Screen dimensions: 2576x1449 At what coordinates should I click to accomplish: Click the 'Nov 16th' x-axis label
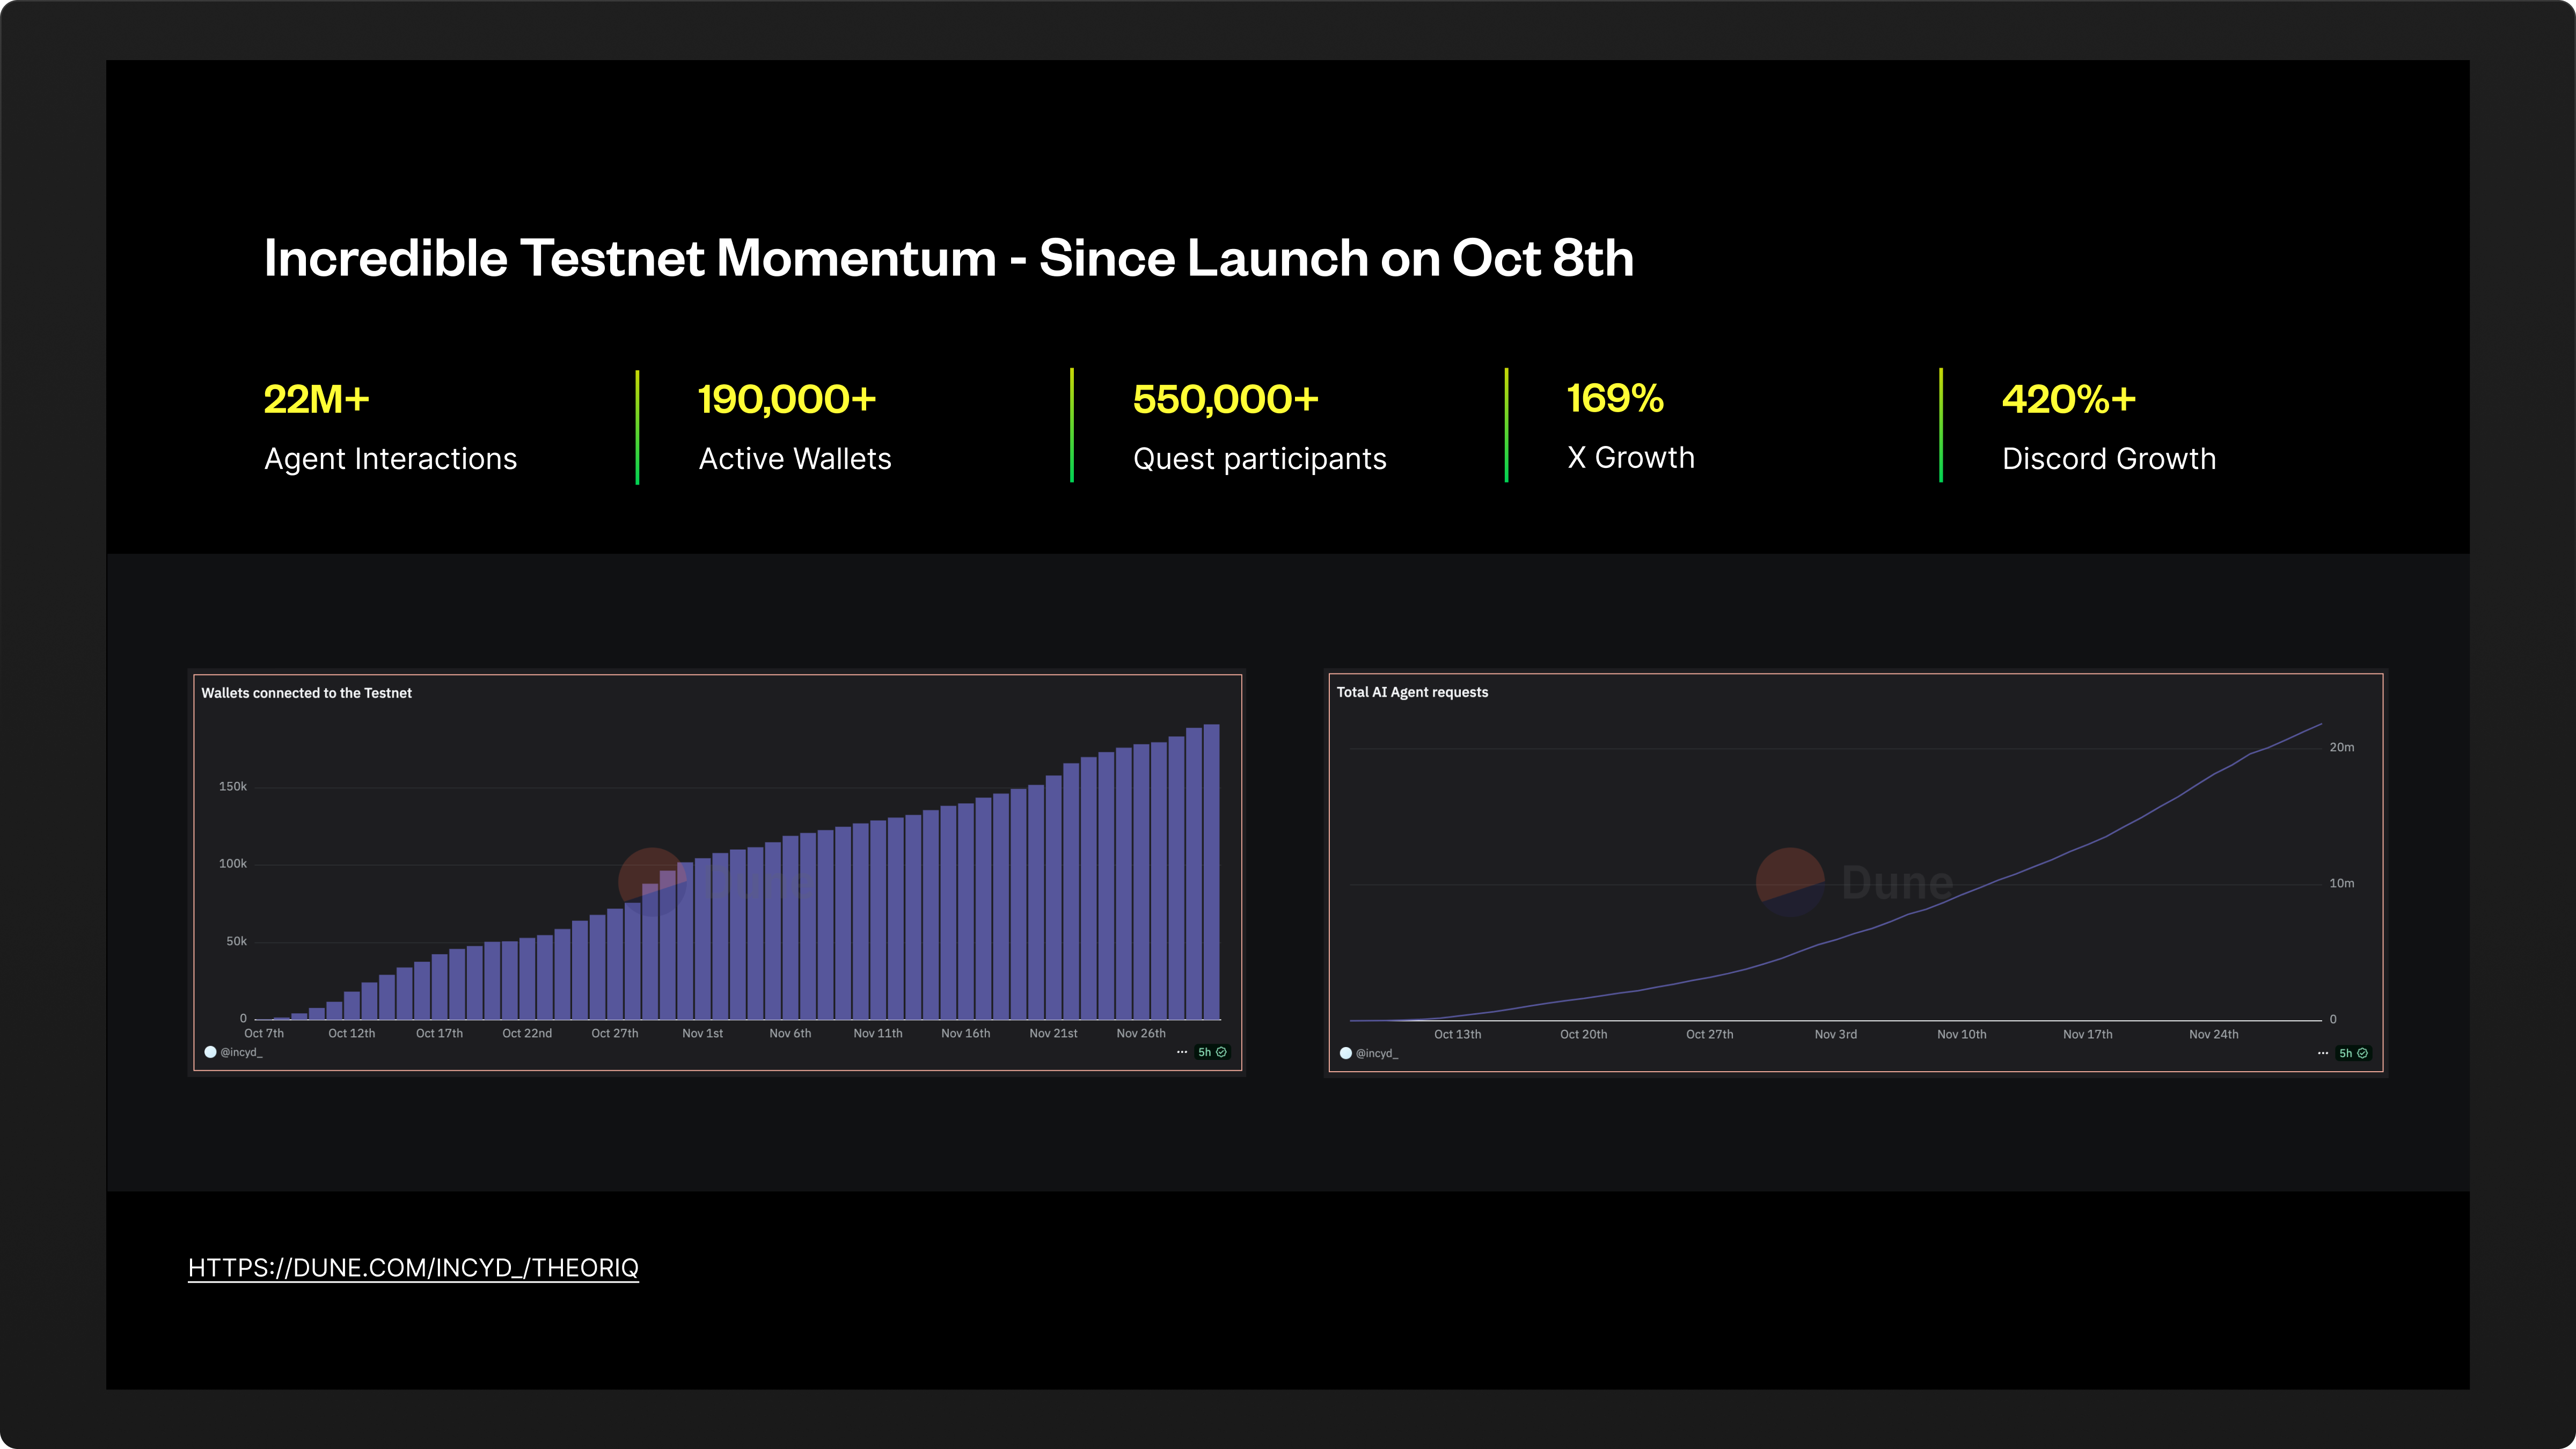pos(966,1034)
